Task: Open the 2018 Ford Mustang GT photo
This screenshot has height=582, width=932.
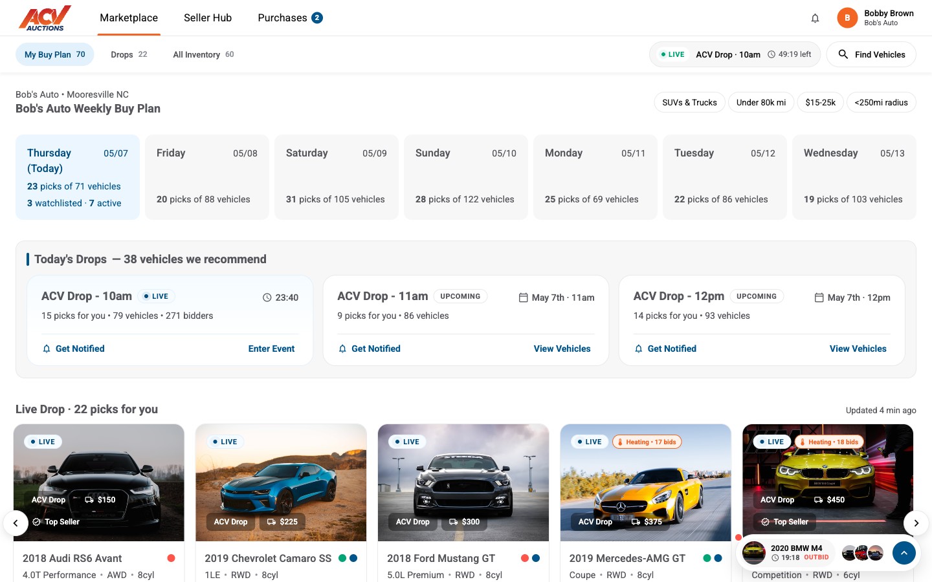Action: [463, 482]
